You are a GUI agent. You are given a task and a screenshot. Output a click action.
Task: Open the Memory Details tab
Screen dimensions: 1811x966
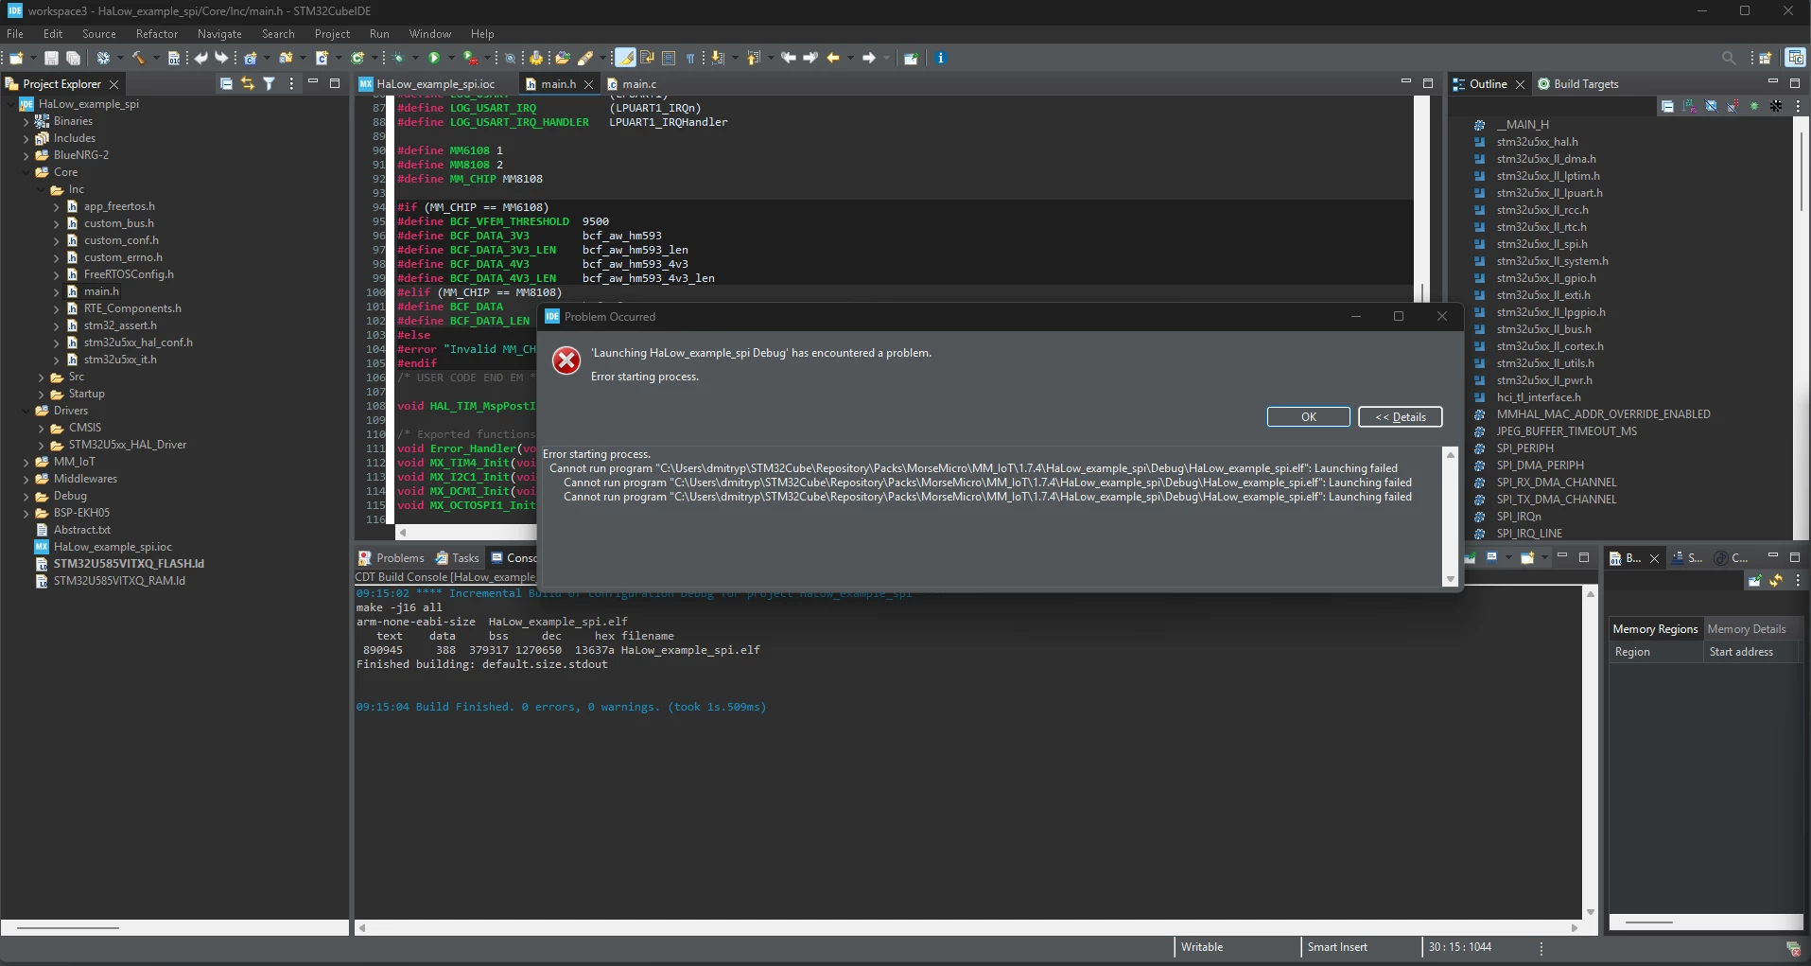pos(1746,629)
